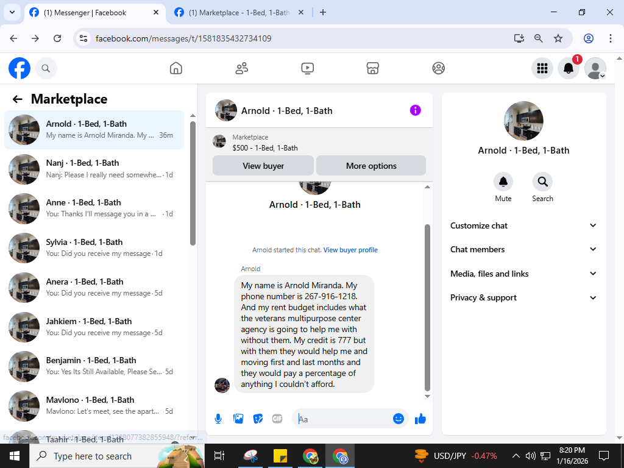This screenshot has height=468, width=624.
Task: Show hidden system tray icons chevron
Action: pos(516,456)
